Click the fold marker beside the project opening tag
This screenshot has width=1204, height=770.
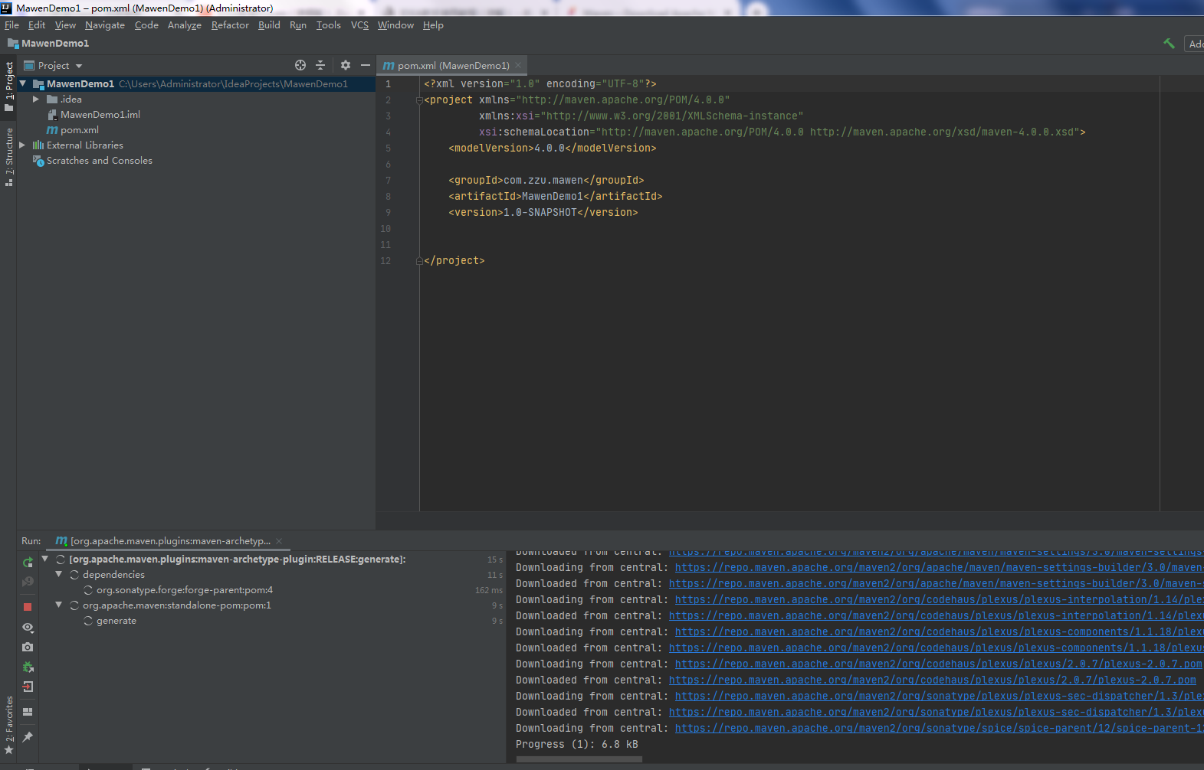point(419,100)
